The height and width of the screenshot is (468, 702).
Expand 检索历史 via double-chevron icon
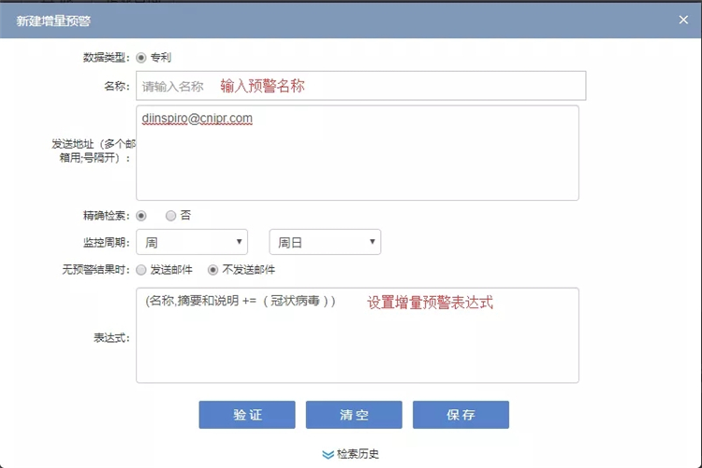328,454
